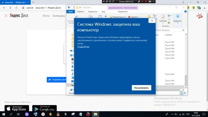Select the This PC monitor icon in navigation pane
The height and width of the screenshot is (117, 208).
pyautogui.click(x=71, y=55)
